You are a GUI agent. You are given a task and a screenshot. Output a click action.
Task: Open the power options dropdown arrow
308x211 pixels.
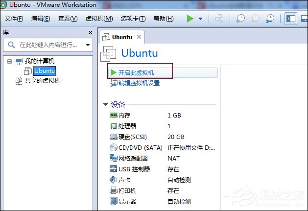tap(201, 19)
